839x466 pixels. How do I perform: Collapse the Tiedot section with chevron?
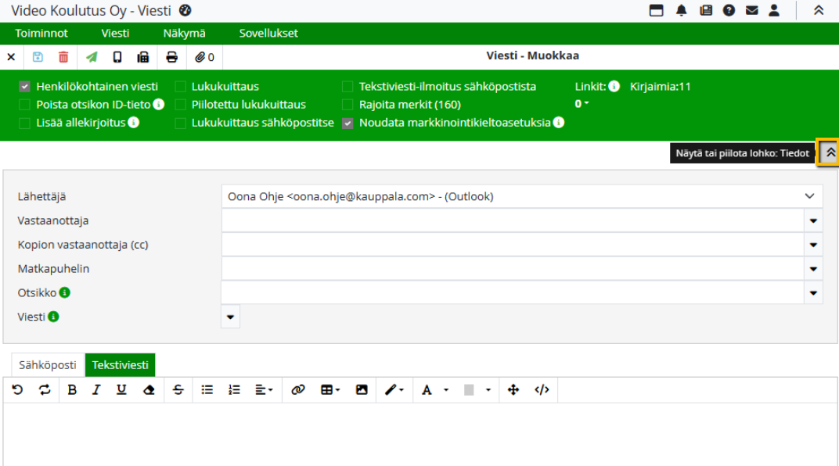pos(830,153)
